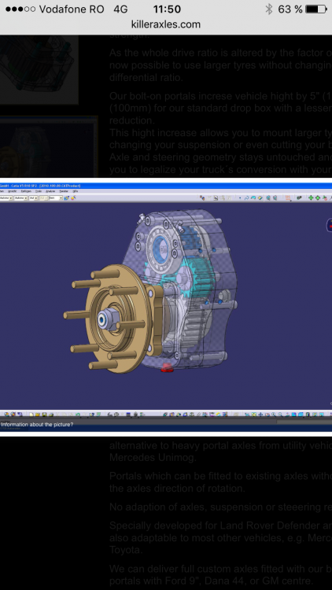
Task: Tap the 11:50 clock in status bar
Action: coord(167,9)
